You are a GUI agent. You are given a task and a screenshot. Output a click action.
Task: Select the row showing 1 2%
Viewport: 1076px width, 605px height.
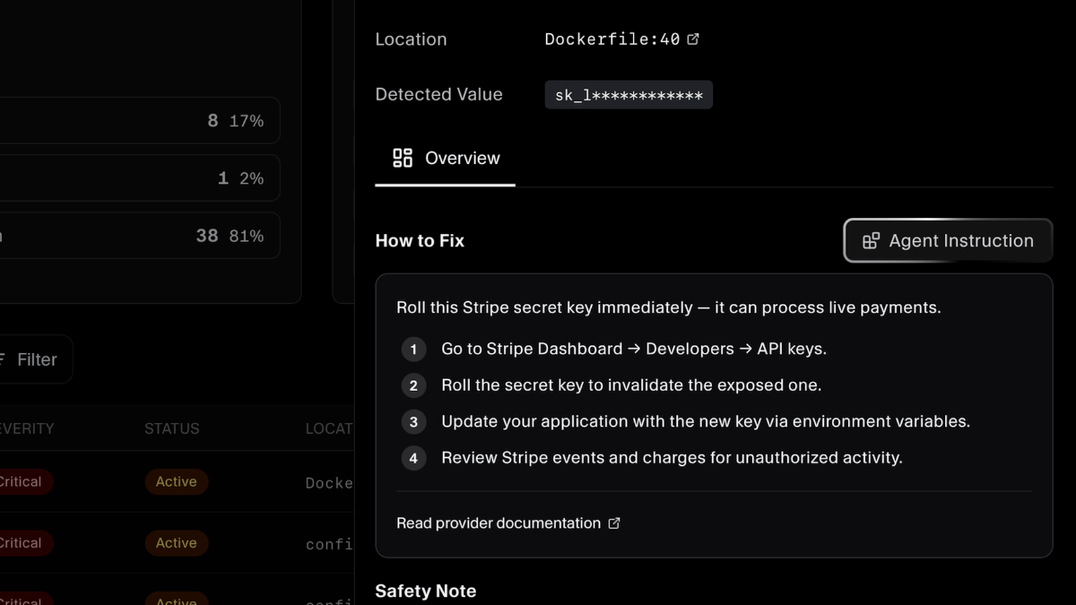(x=140, y=178)
